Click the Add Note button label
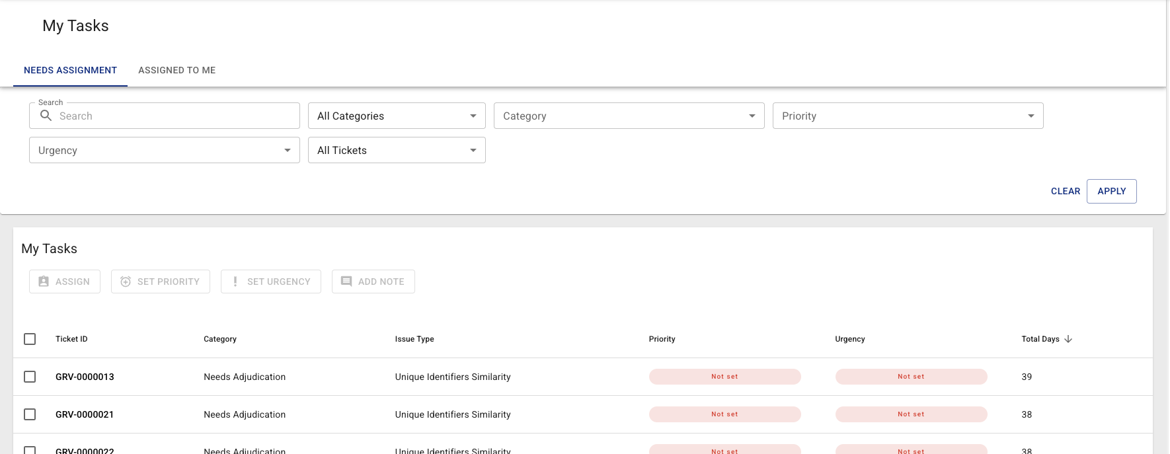 pos(381,282)
